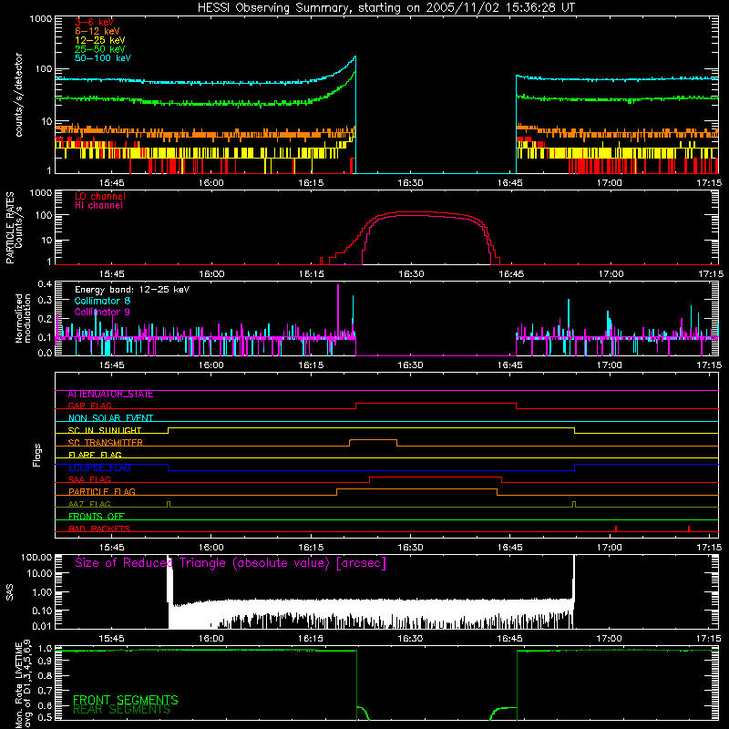Click the 16:45 tick label under flags panel
Image resolution: width=729 pixels, height=729 pixels.
tap(510, 548)
